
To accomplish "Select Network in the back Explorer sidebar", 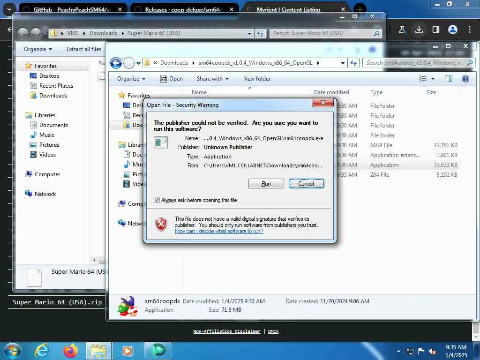I will click(x=45, y=194).
